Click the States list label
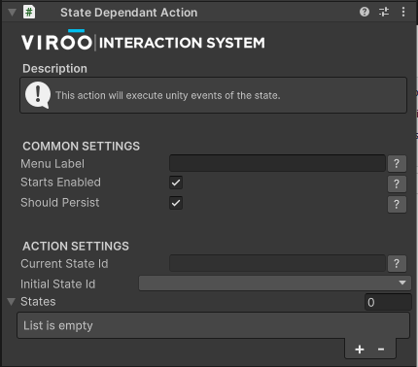 click(38, 302)
